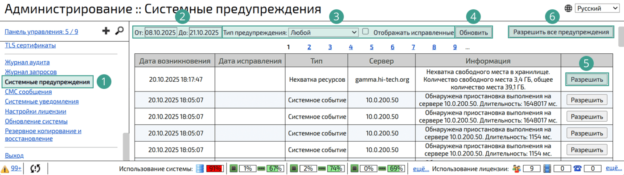Open Журнал аудита in sidebar
This screenshot has height=175, width=624.
27,62
